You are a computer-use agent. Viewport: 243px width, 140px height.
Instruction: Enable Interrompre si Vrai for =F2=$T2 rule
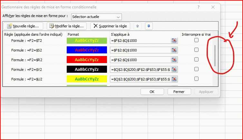196,40
